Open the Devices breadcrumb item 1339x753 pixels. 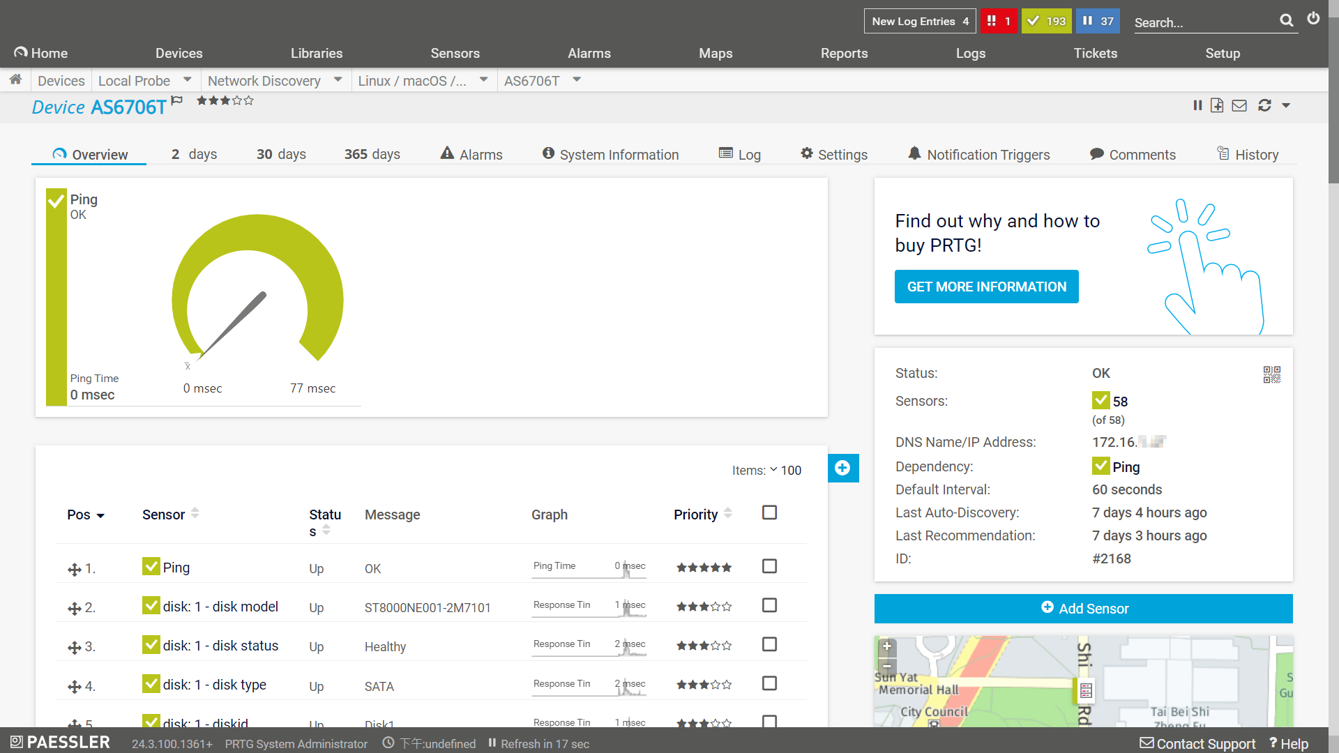[61, 80]
